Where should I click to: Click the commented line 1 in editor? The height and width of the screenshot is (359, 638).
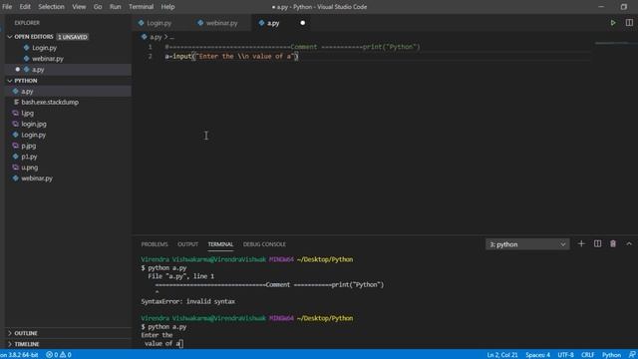292,47
